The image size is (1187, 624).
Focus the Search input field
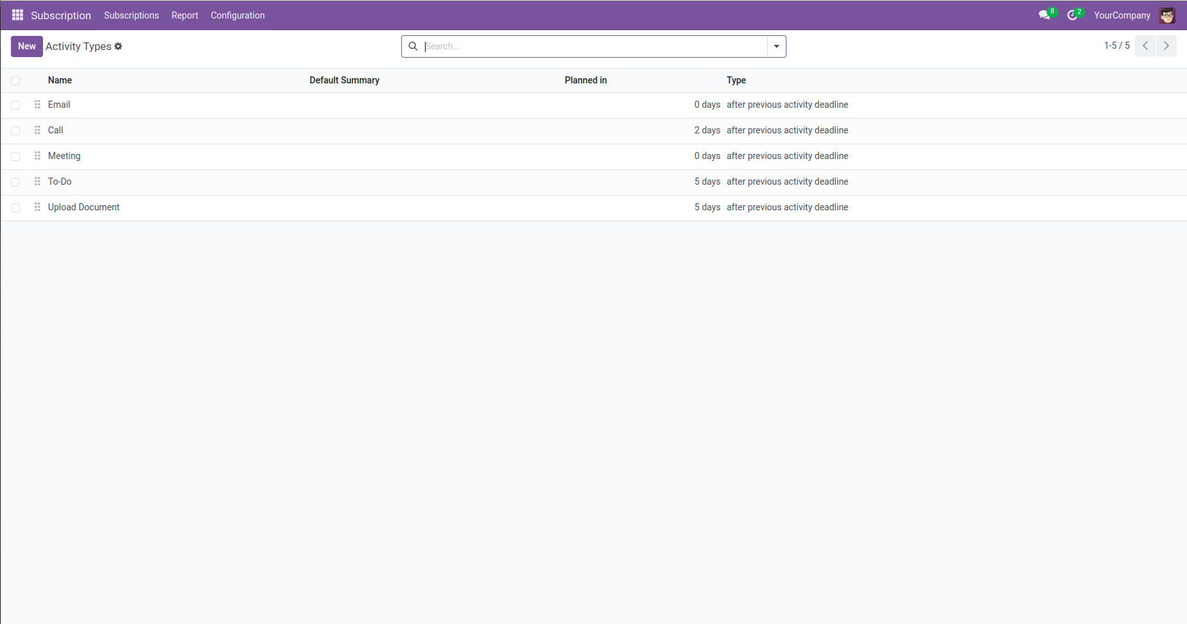595,46
